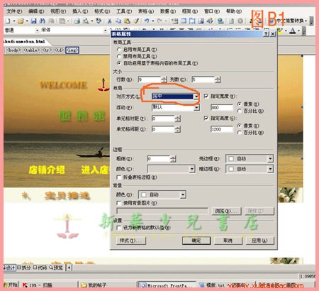Click the 应用 button

tap(259, 241)
